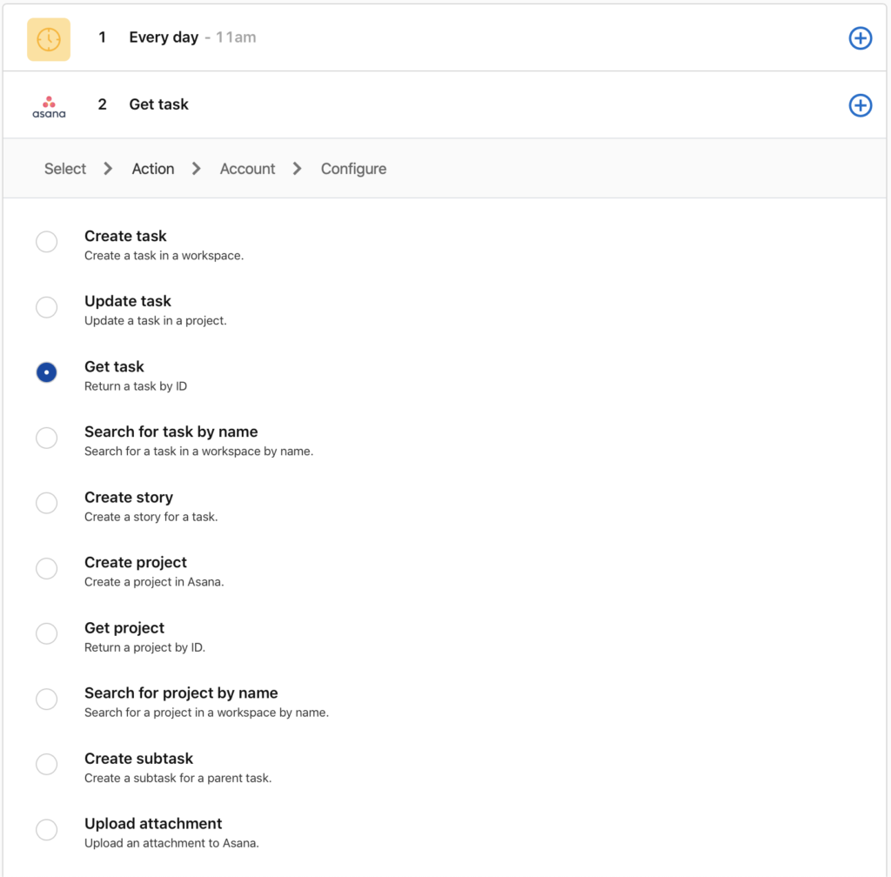
Task: Select the Get project radio button
Action: (x=47, y=633)
